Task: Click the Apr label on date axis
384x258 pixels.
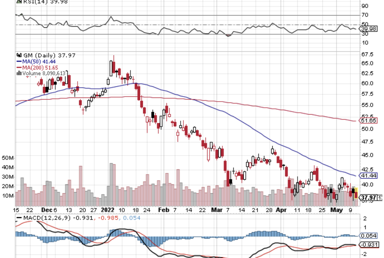Action: (281, 209)
